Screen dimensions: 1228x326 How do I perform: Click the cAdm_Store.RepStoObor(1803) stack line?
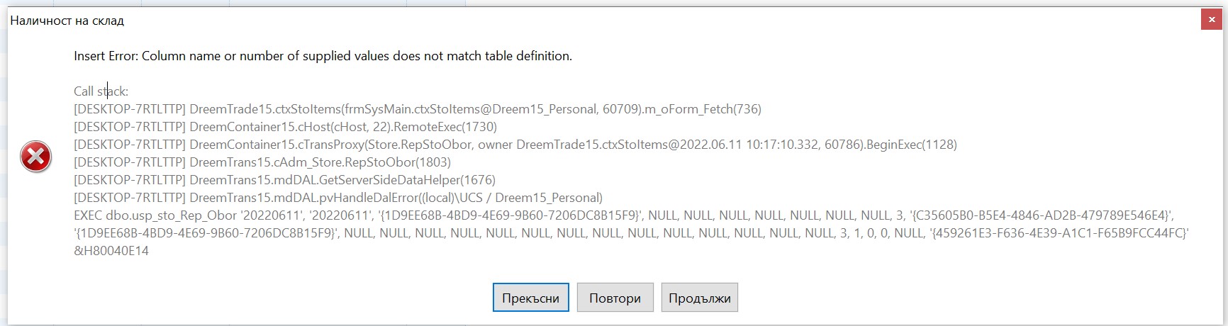(x=262, y=162)
